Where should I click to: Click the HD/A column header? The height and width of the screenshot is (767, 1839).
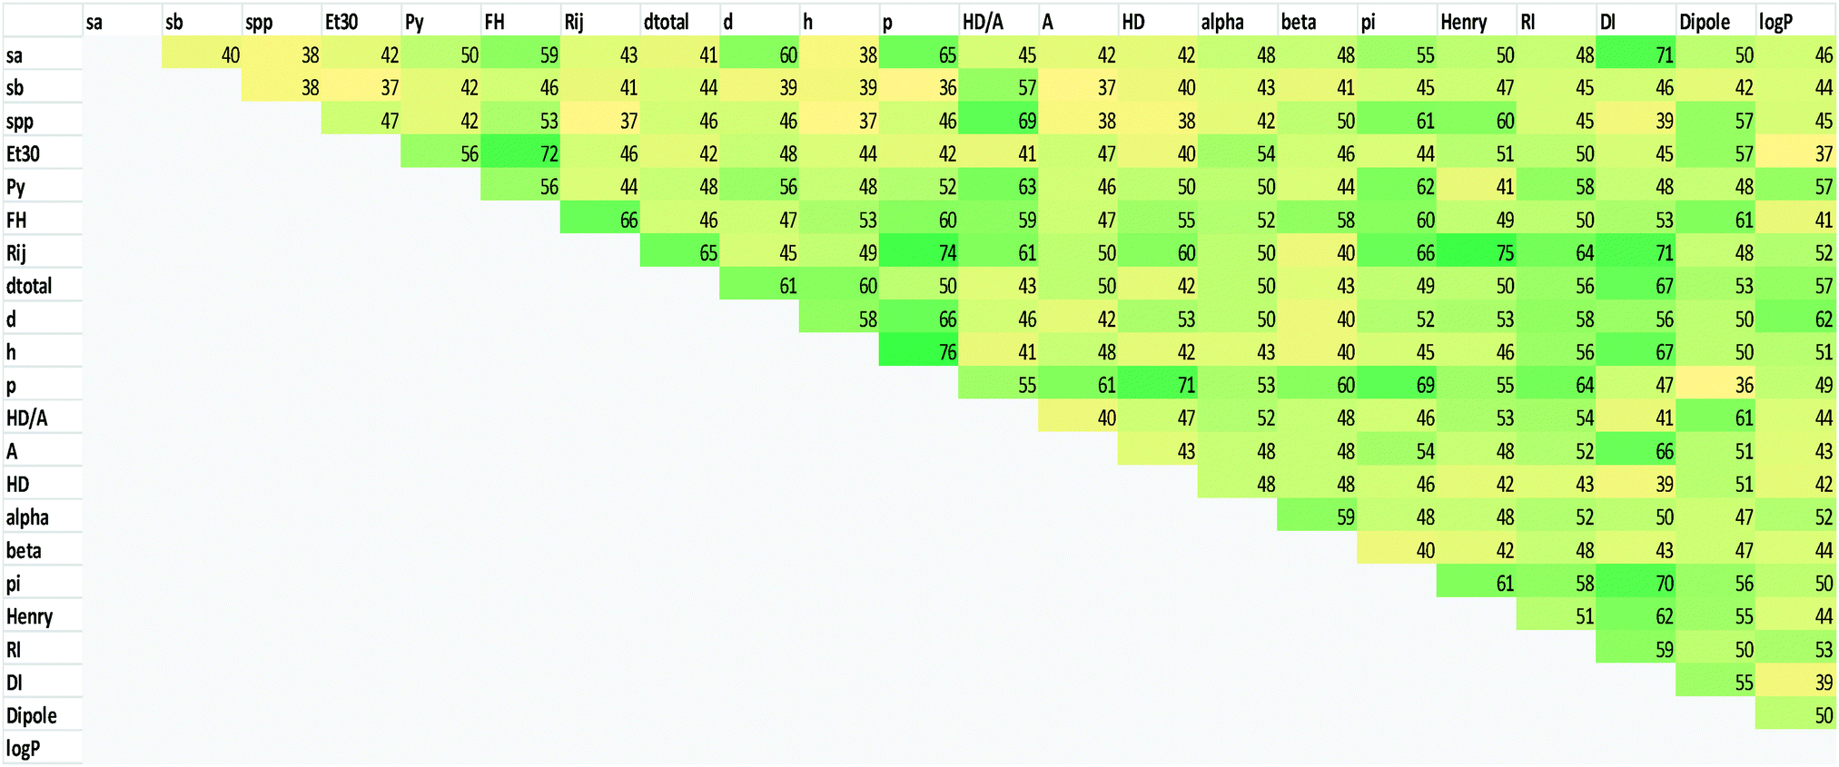coord(983,21)
